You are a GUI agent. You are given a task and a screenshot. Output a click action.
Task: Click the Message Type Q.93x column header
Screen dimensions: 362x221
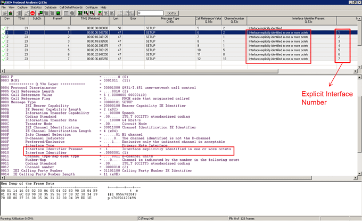(170, 20)
